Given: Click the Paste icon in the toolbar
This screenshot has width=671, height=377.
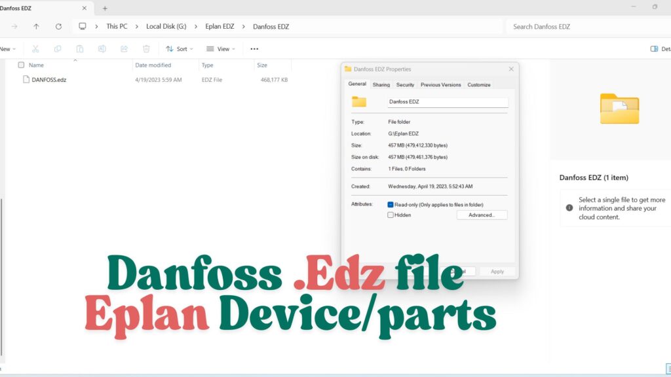Looking at the screenshot, I should [x=79, y=48].
